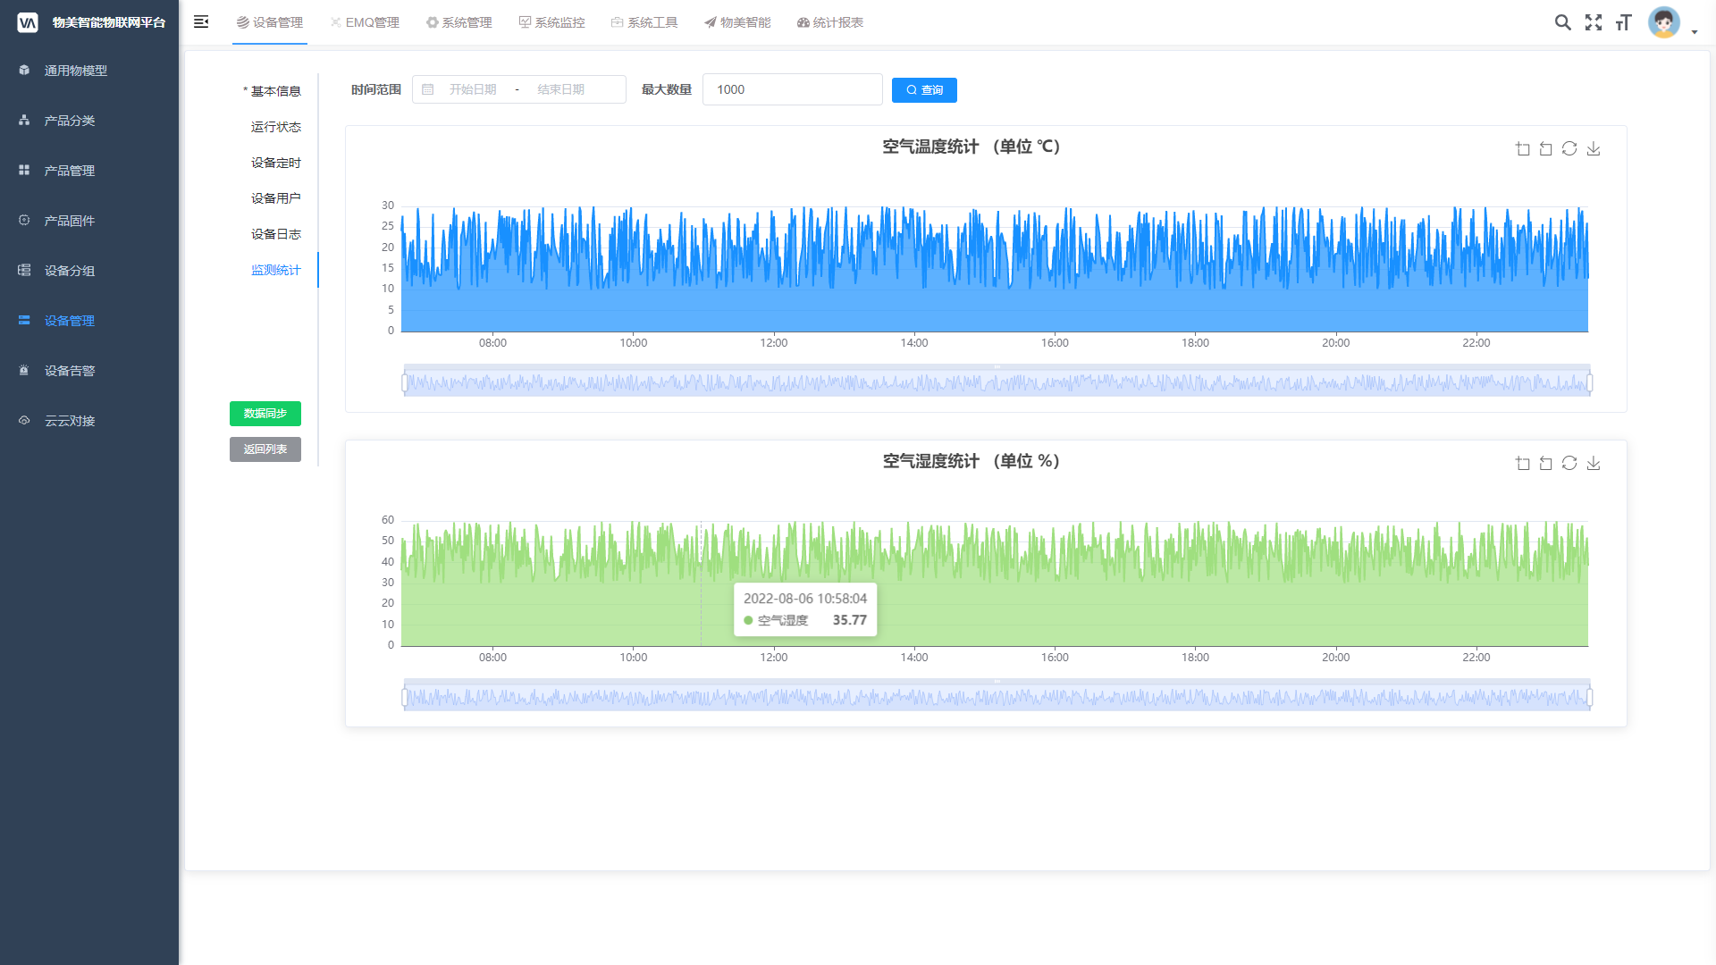Viewport: 1716px width, 965px height.
Task: Click 查询 blue query button
Action: tap(925, 89)
